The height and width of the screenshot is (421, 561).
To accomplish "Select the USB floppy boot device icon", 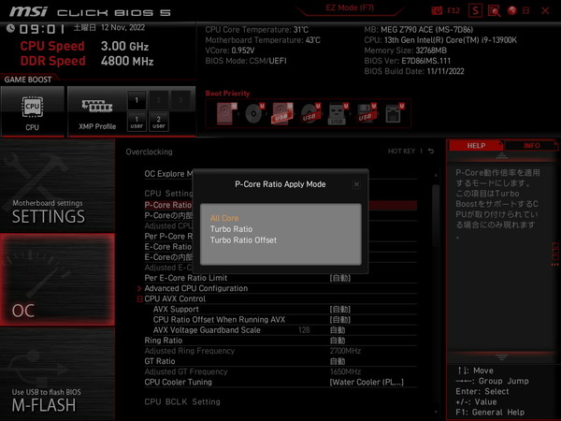I will tap(366, 113).
